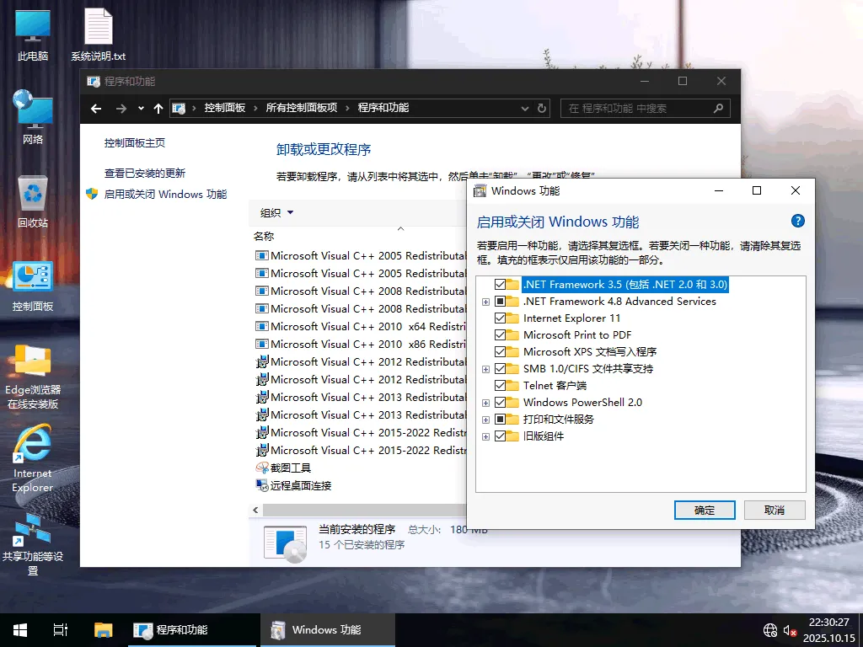863x647 pixels.
Task: Click inside the 在程序和功能中搜索 search box
Action: [x=646, y=108]
